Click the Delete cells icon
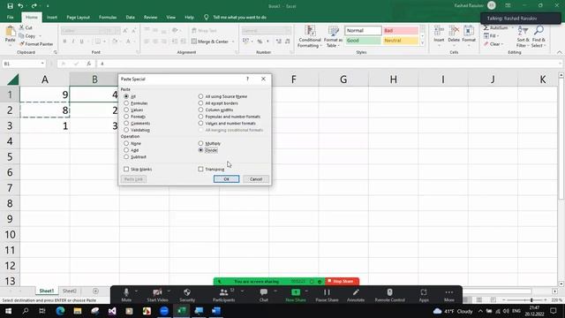Viewport: 565px width, 318px height. coord(454,31)
